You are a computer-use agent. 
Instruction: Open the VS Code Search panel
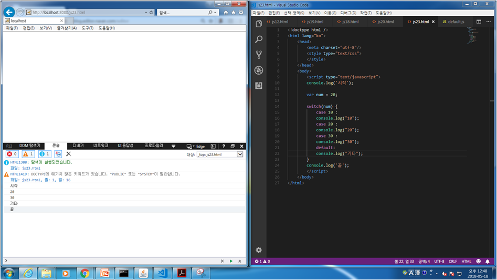259,39
